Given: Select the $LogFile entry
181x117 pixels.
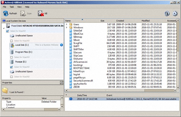Looking at the screenshot, I should point(120,43).
